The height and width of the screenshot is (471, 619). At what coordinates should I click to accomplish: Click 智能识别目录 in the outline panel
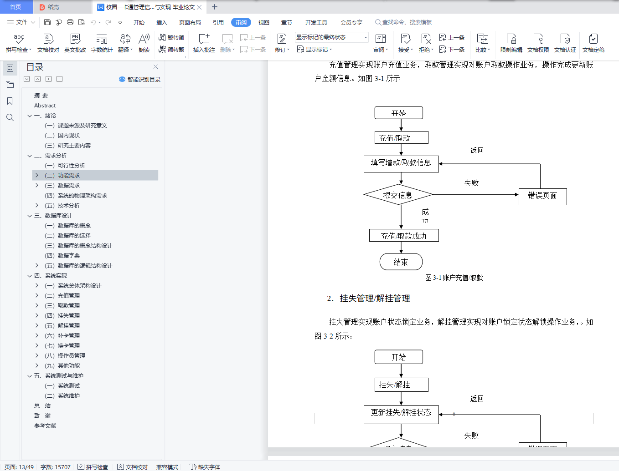point(140,79)
